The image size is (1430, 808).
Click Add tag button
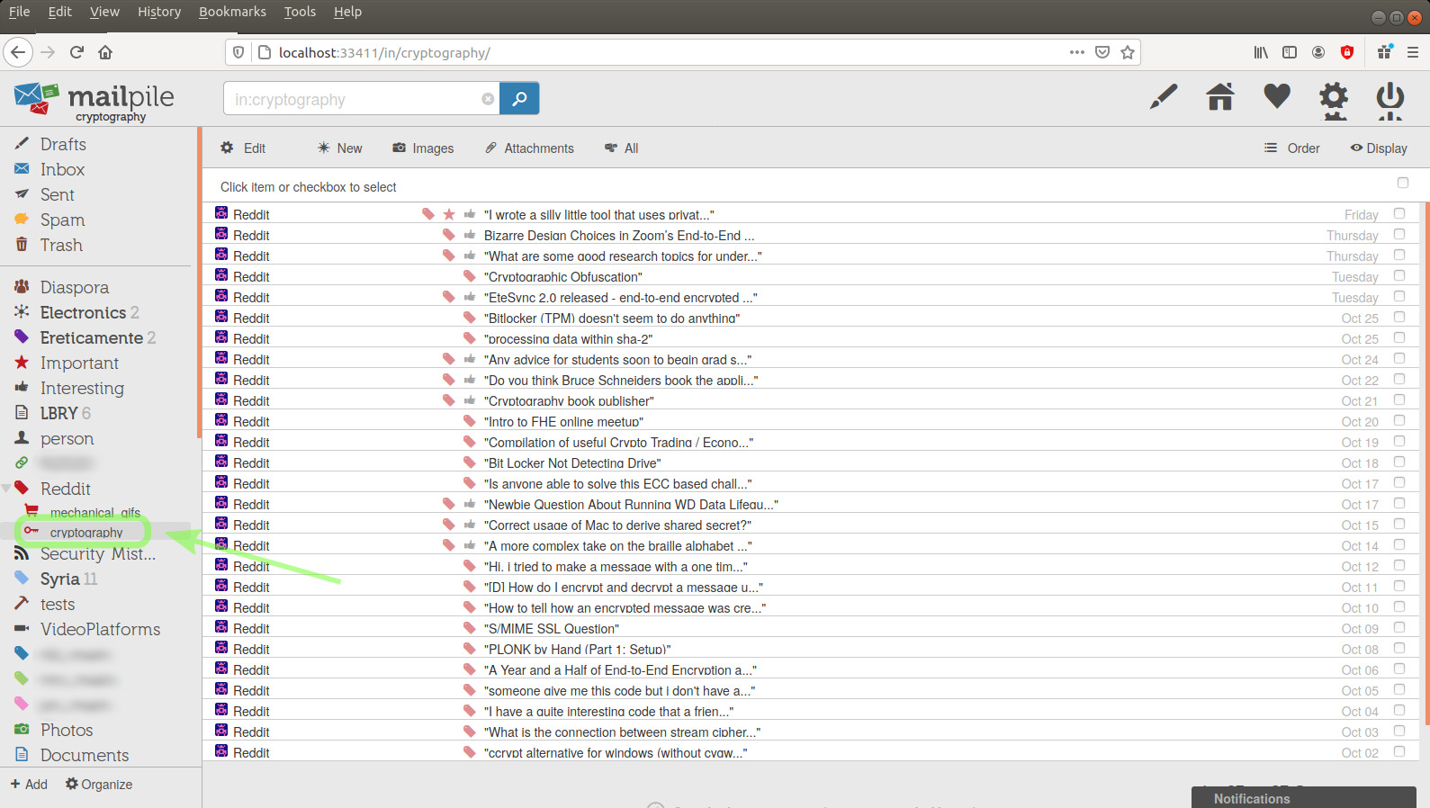(29, 784)
